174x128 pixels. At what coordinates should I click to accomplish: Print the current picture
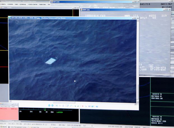pyautogui.click(x=86, y=106)
